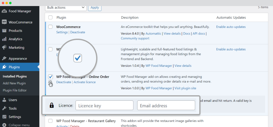Deactivate the WooCommerce plugin
Screen dimensions: 273x127
tap(78, 32)
